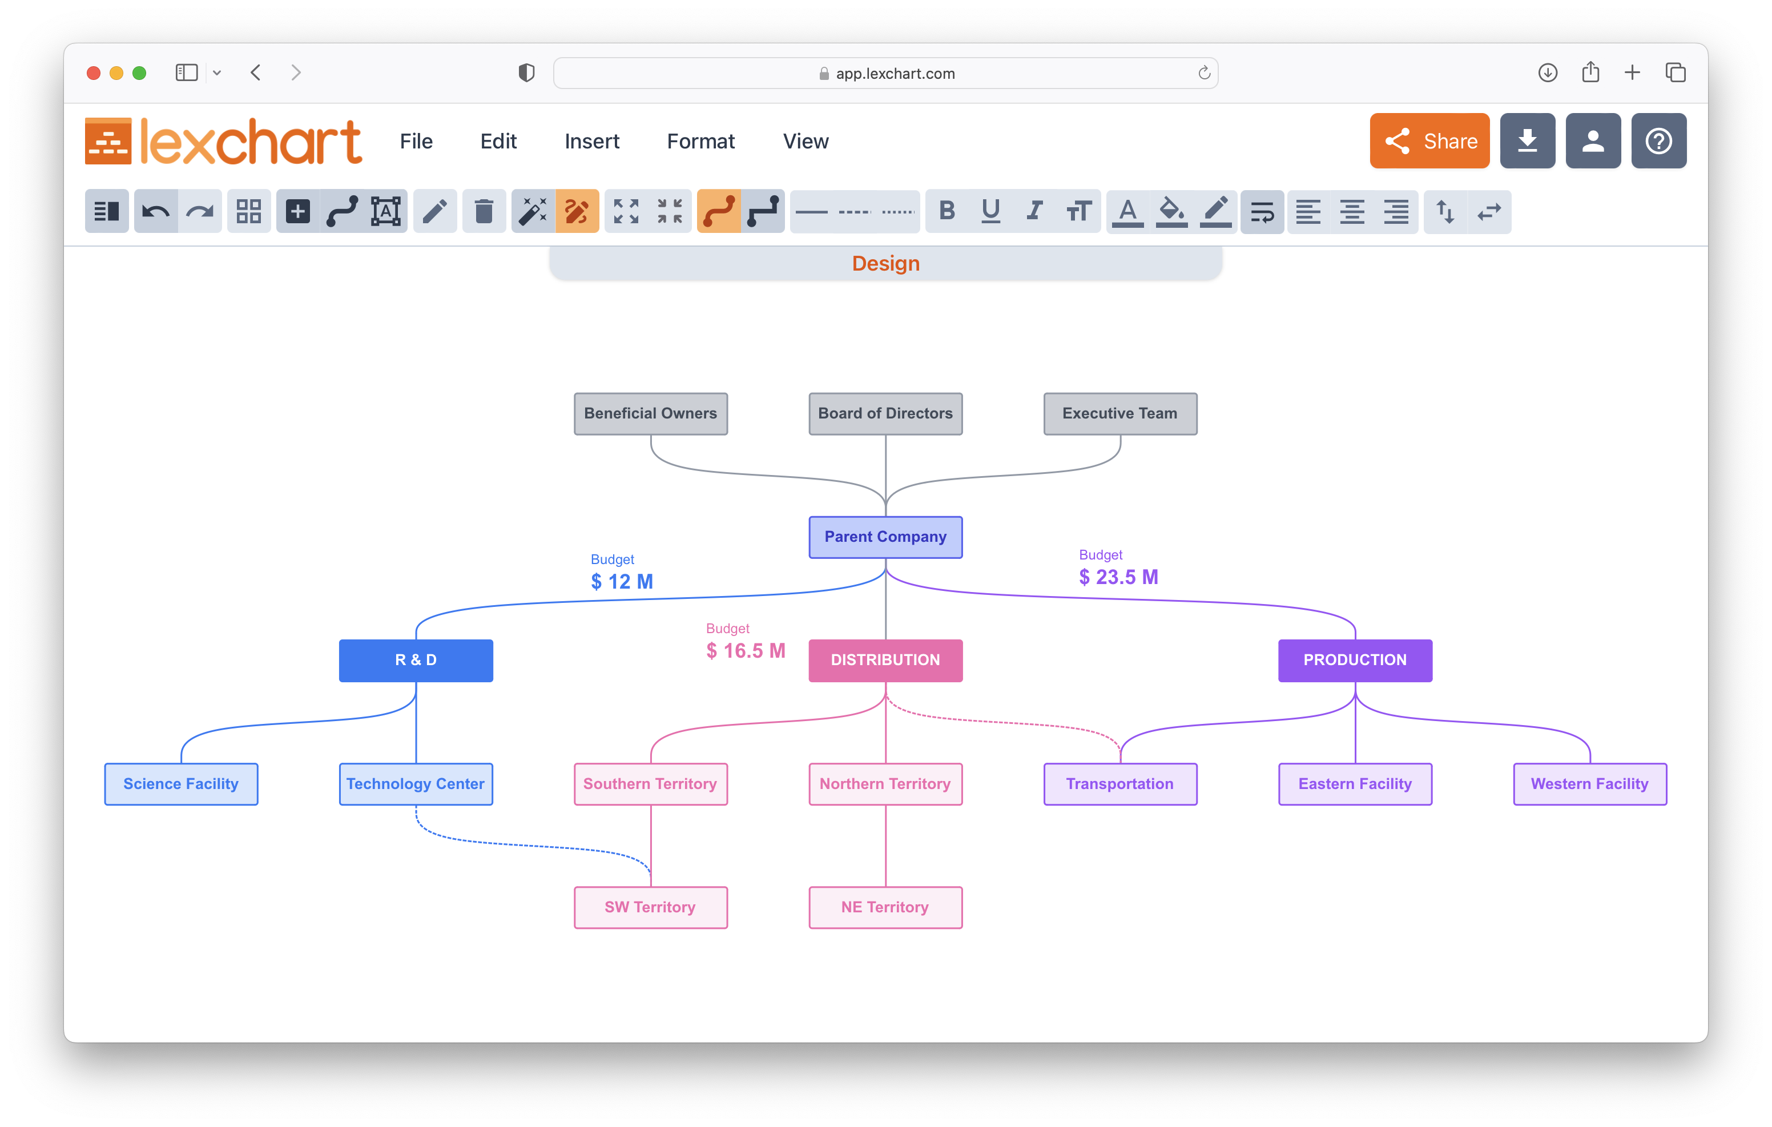Click the undo button

point(155,211)
